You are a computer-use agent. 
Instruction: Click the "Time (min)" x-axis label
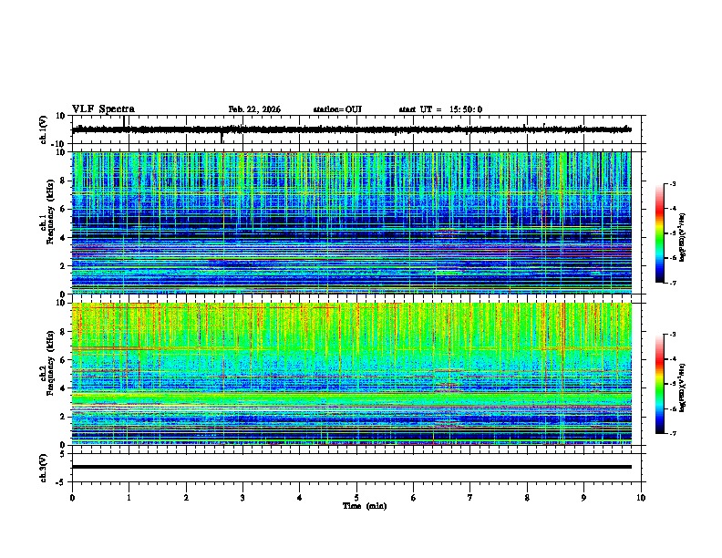coord(365,506)
